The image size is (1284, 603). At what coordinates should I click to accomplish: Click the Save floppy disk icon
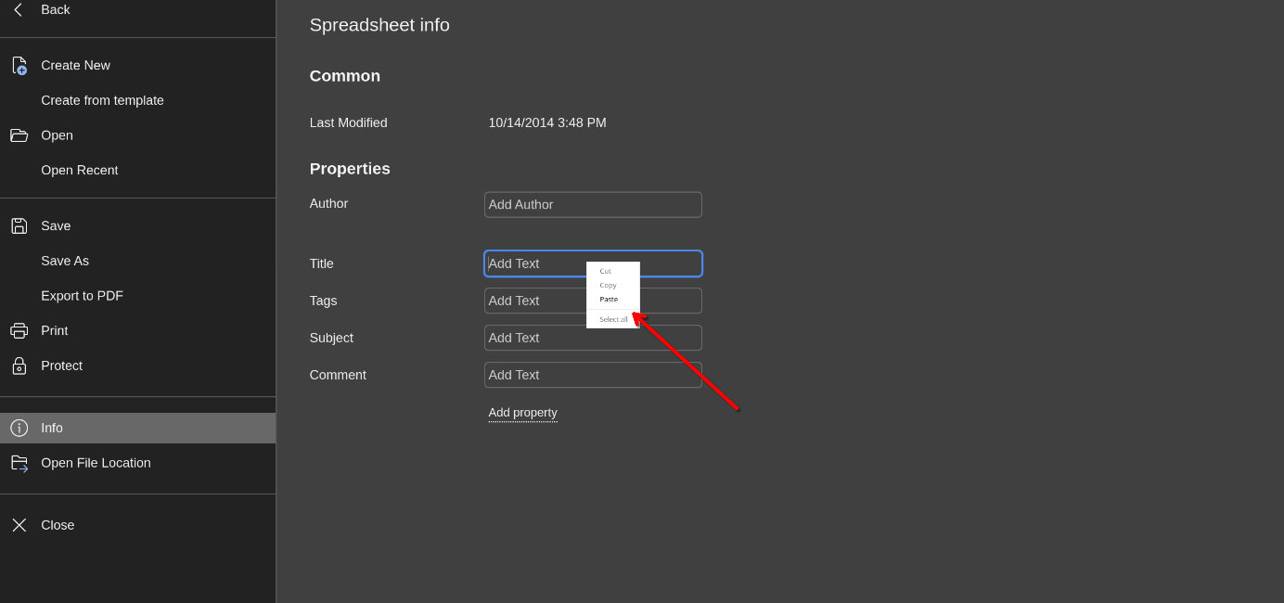pos(19,226)
